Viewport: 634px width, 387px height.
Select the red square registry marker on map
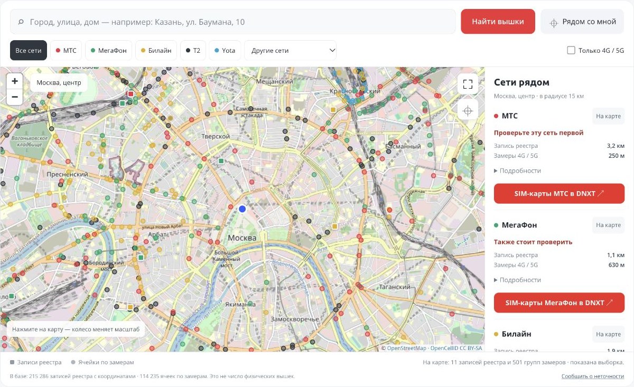coord(130,94)
